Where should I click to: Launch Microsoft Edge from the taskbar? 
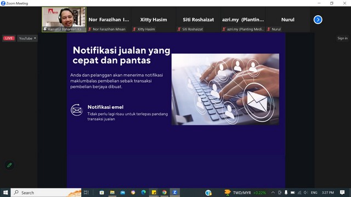tap(144, 192)
